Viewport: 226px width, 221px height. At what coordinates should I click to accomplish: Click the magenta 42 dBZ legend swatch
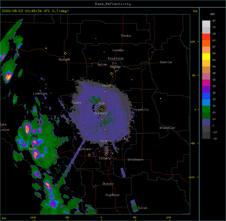click(206, 83)
